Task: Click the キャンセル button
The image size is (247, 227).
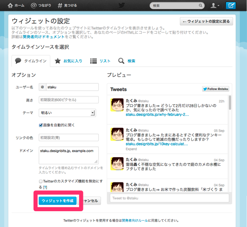Action: coord(90,201)
